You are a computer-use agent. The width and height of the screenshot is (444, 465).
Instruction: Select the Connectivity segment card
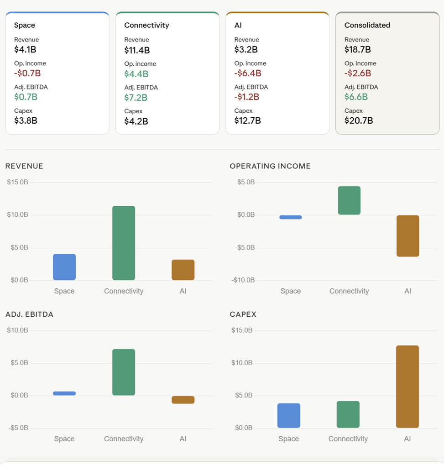tap(167, 73)
